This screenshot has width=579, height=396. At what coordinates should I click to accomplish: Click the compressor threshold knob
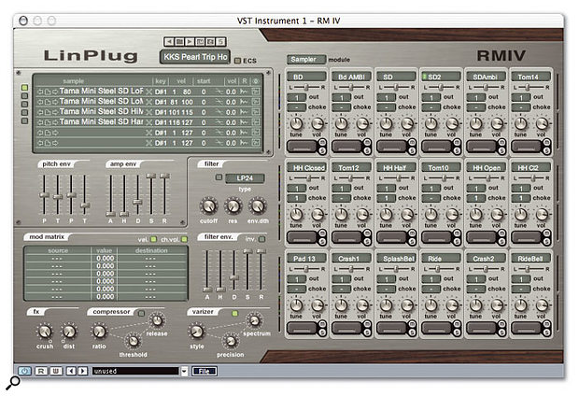133,341
